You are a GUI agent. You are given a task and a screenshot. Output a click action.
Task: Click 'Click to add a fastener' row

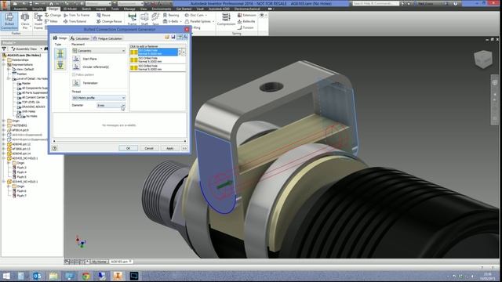click(x=158, y=46)
